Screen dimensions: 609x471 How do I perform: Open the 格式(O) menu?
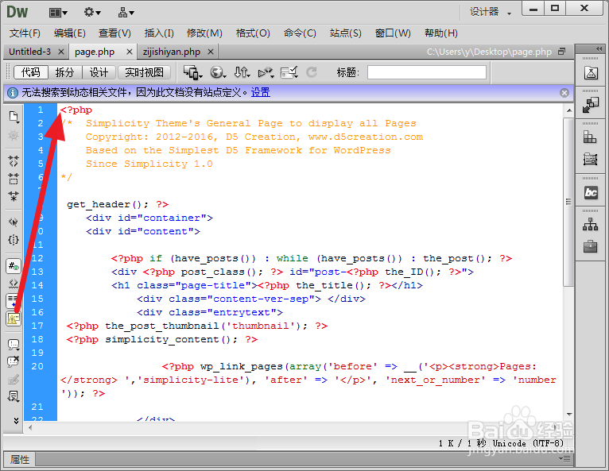coord(253,33)
